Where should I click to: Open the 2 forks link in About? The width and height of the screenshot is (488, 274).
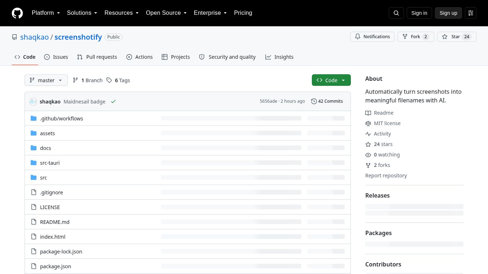point(378,165)
